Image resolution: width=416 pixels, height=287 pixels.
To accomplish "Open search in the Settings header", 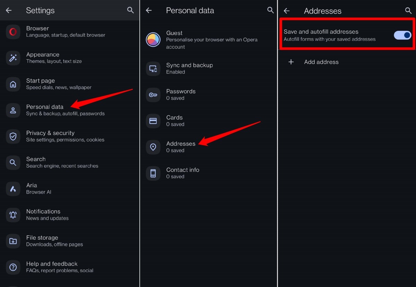I will pyautogui.click(x=130, y=10).
